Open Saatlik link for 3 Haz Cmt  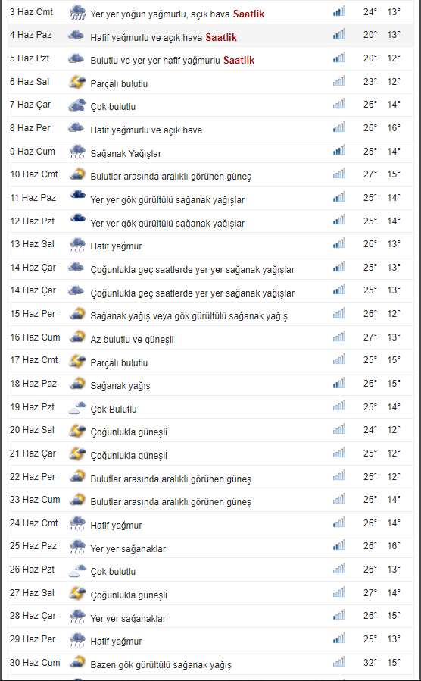248,14
